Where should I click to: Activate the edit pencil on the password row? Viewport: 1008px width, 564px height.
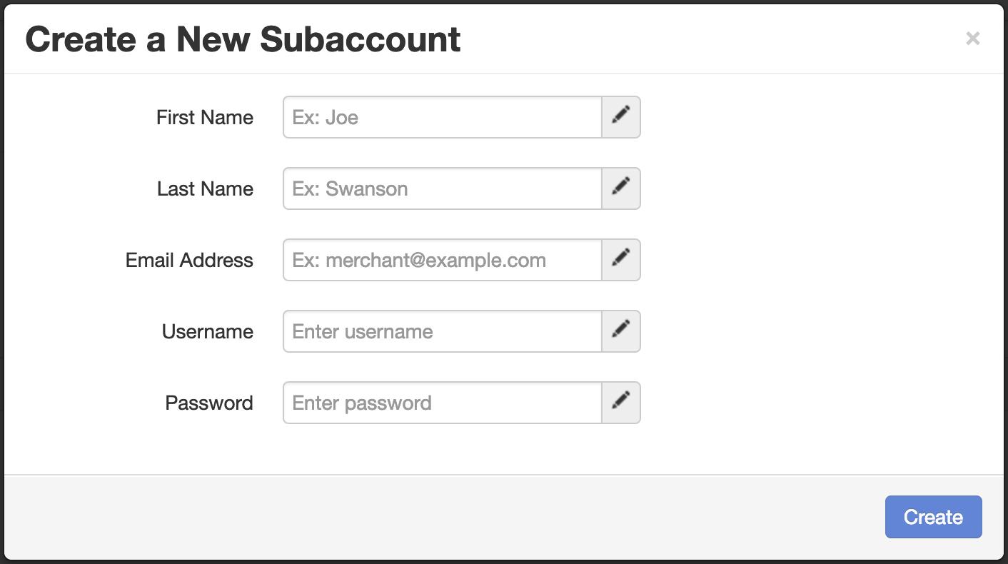[620, 403]
